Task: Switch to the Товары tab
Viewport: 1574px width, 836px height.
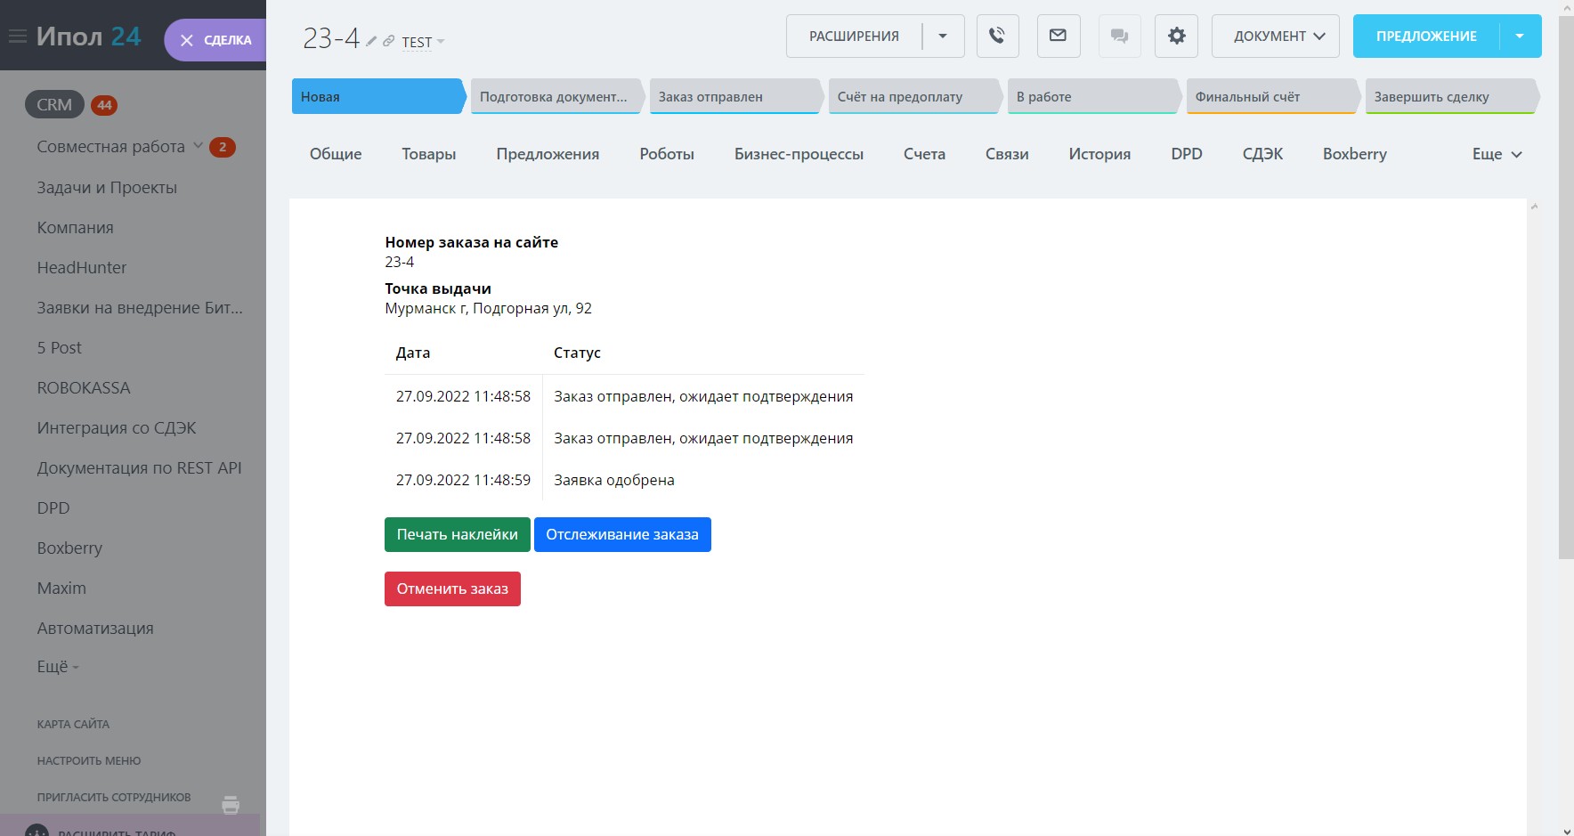Action: click(x=428, y=154)
